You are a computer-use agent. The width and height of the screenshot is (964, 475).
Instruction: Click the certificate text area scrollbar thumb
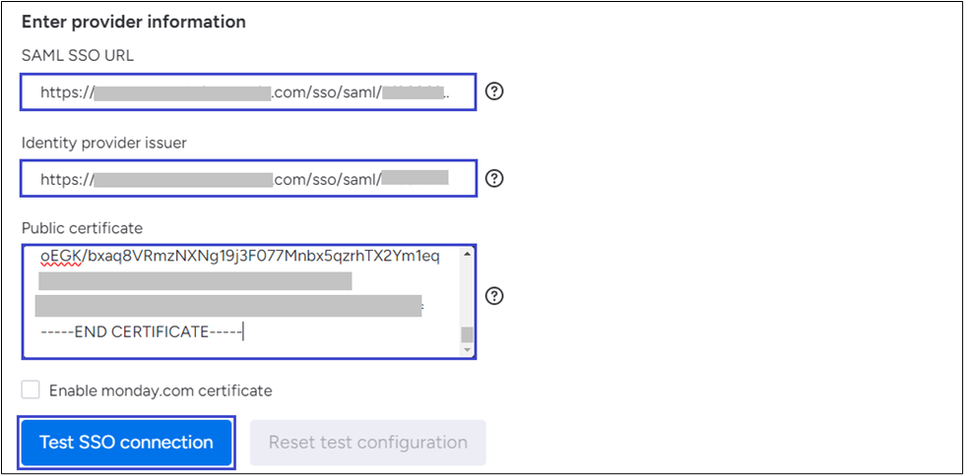click(467, 334)
